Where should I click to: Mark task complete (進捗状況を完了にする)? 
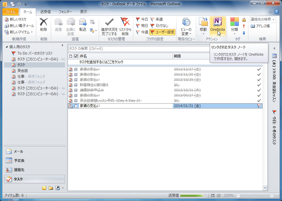pyautogui.click(x=109, y=26)
